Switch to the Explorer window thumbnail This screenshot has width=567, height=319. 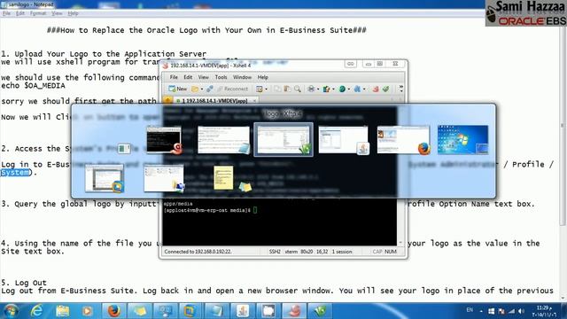[164, 178]
